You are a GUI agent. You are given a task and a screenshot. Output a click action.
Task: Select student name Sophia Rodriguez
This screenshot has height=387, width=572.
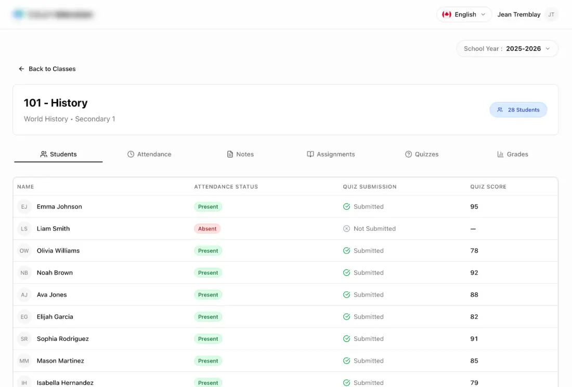pyautogui.click(x=62, y=339)
